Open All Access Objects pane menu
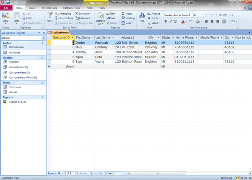The height and width of the screenshot is (180, 252). (x=39, y=33)
